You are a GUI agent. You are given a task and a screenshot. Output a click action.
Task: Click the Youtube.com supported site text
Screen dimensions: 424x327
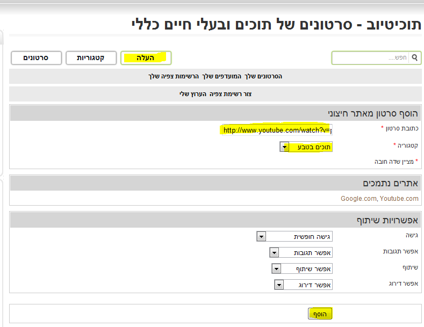click(x=399, y=199)
